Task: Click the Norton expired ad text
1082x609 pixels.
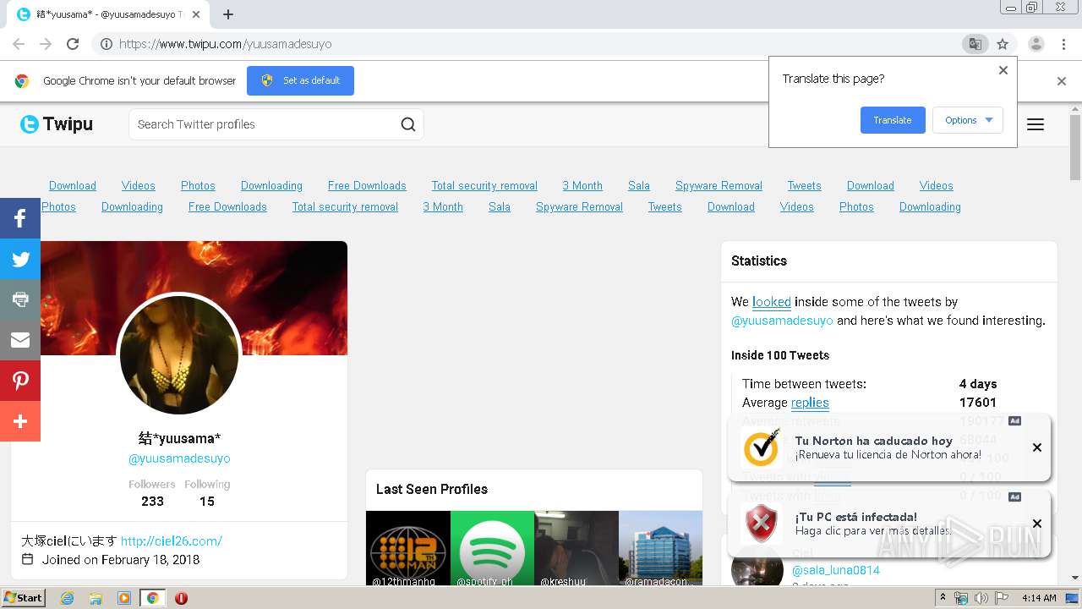Action: coord(888,447)
